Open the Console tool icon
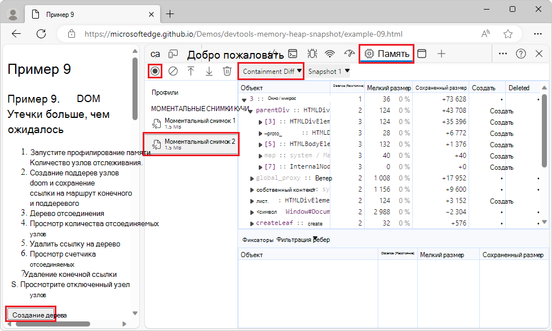552x331 pixels. point(293,54)
